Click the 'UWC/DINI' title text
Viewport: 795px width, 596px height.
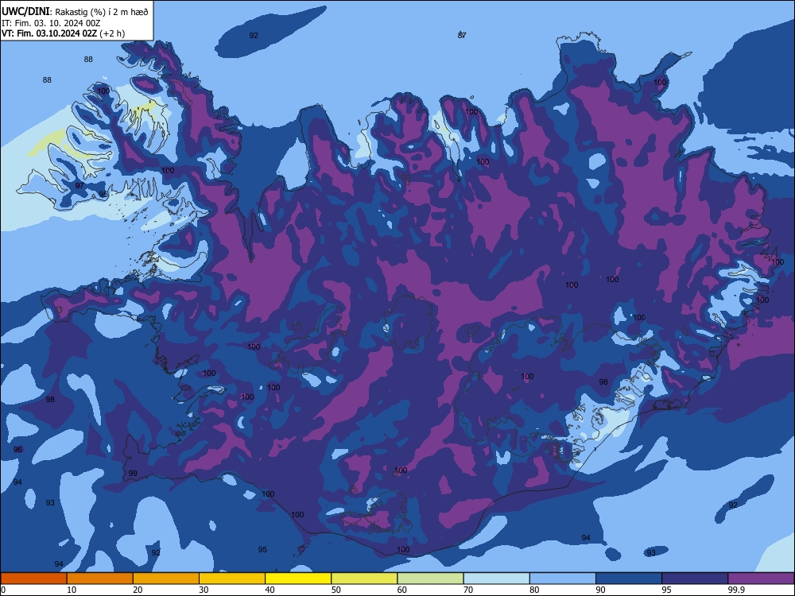(x=25, y=11)
